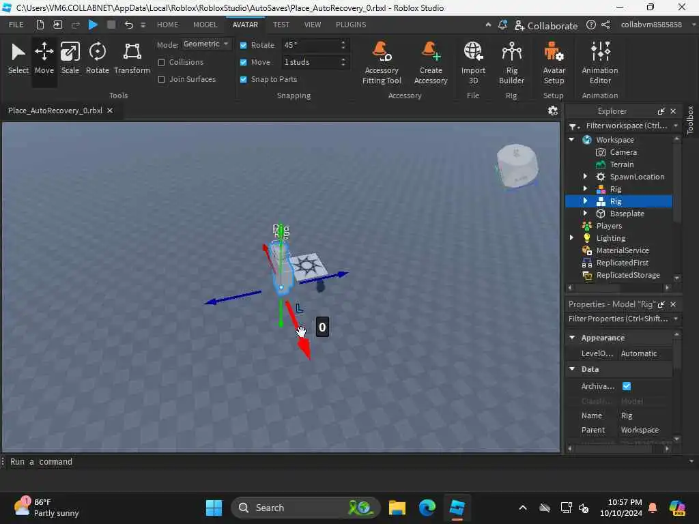The width and height of the screenshot is (699, 524).
Task: Pop out the Properties panel
Action: coord(661,304)
